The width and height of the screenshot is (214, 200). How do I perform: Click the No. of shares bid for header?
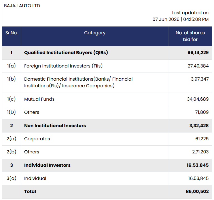[x=190, y=36]
